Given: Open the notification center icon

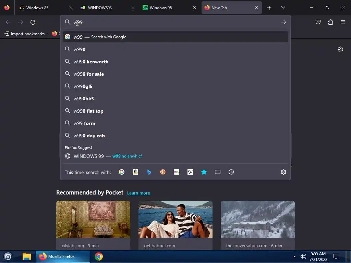Looking at the screenshot, I should point(336,256).
